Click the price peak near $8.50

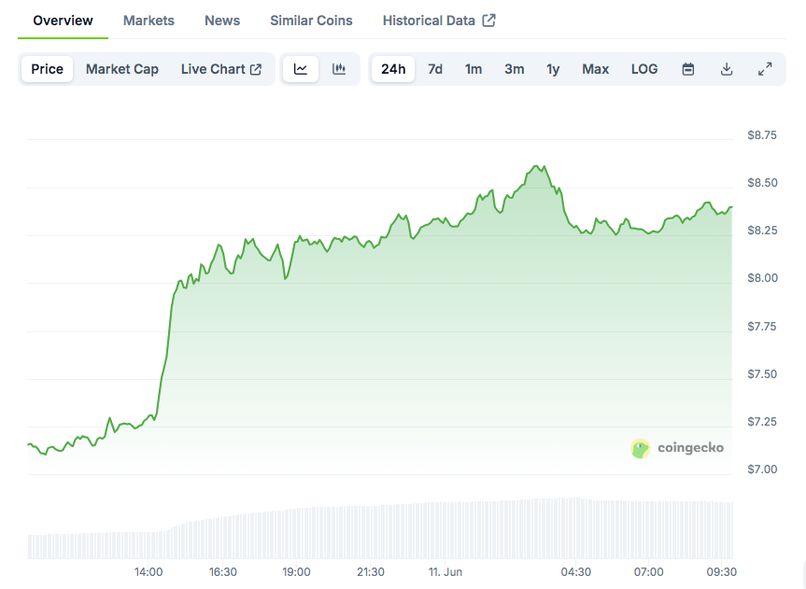539,166
